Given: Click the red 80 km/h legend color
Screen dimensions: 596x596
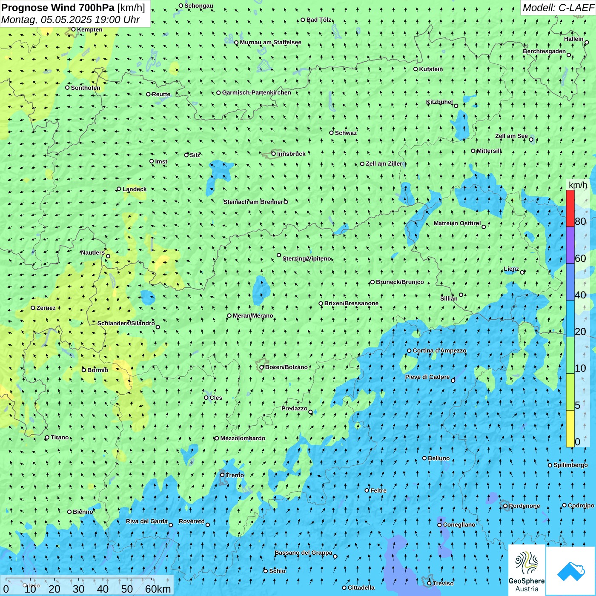Looking at the screenshot, I should tap(570, 208).
